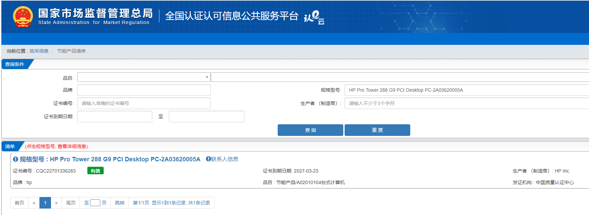The image size is (589, 215).
Task: Click the national emblem logo
Action: point(23,17)
